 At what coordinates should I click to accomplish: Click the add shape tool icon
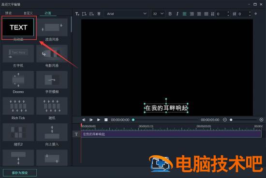pos(84,14)
